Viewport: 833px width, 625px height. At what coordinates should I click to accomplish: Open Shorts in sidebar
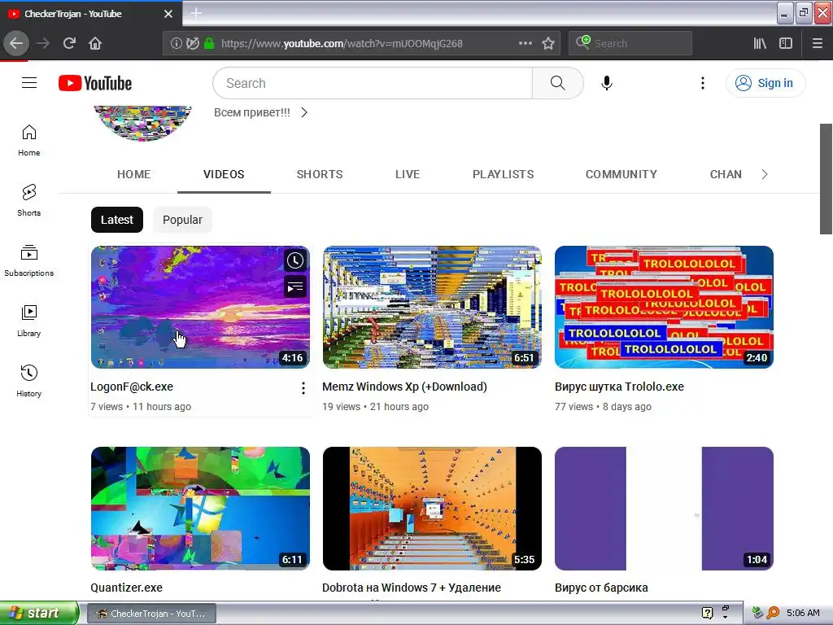tap(28, 200)
